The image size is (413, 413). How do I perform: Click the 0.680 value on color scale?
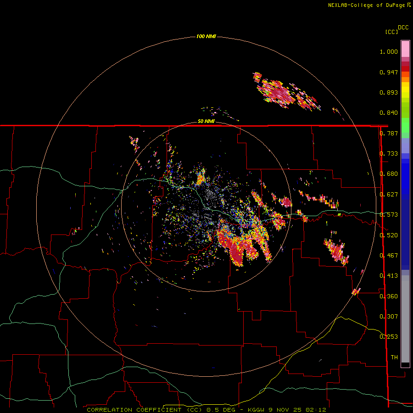pyautogui.click(x=389, y=174)
